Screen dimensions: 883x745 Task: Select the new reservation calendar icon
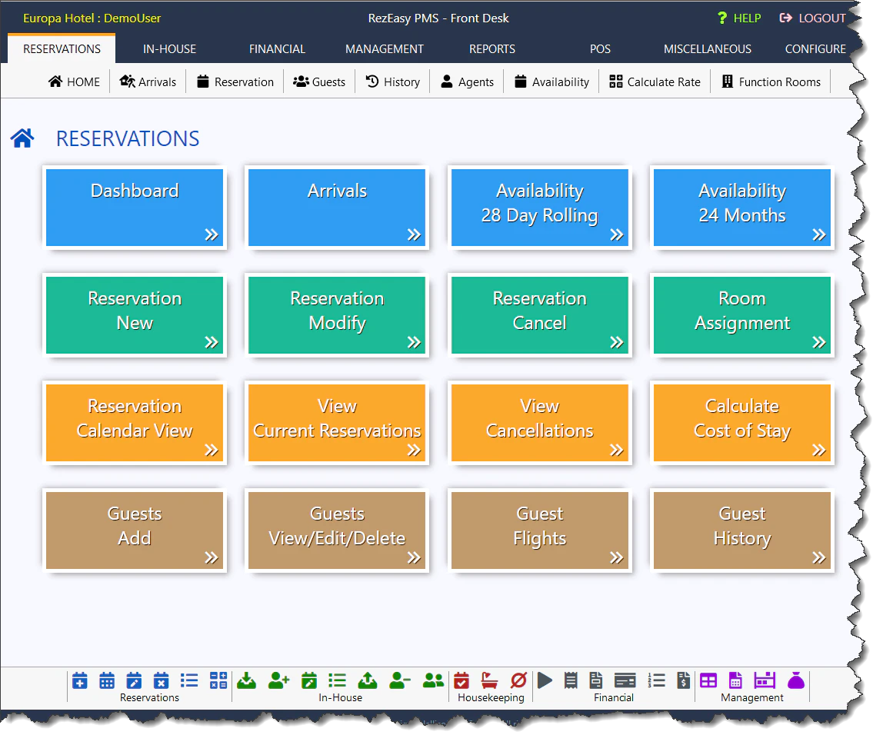(x=80, y=680)
